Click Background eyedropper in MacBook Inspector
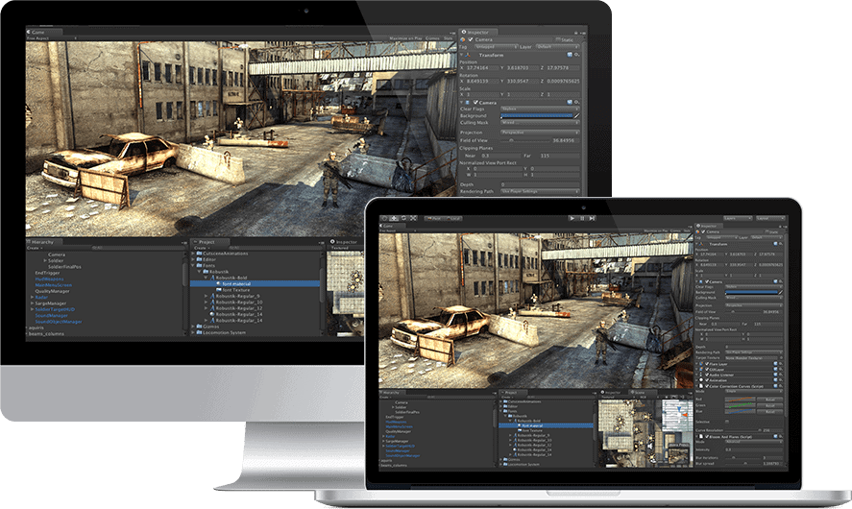Viewport: 852px width, 509px height. pyautogui.click(x=781, y=292)
